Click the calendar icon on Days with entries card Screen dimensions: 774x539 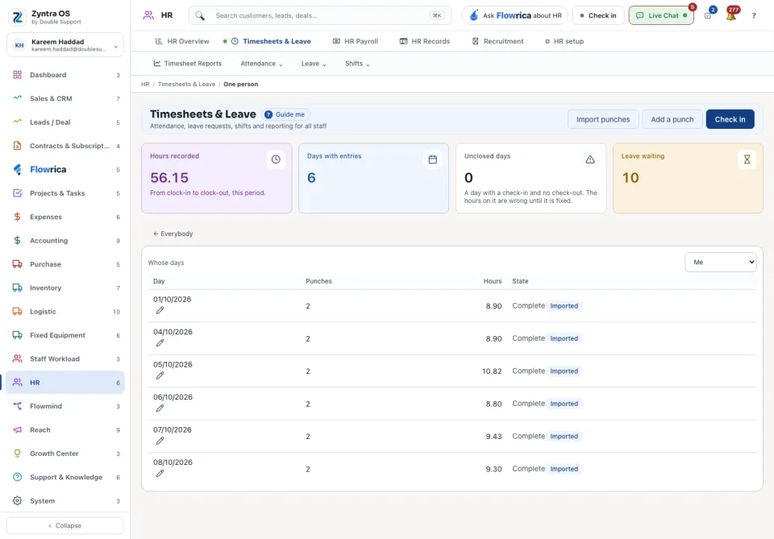coord(433,160)
